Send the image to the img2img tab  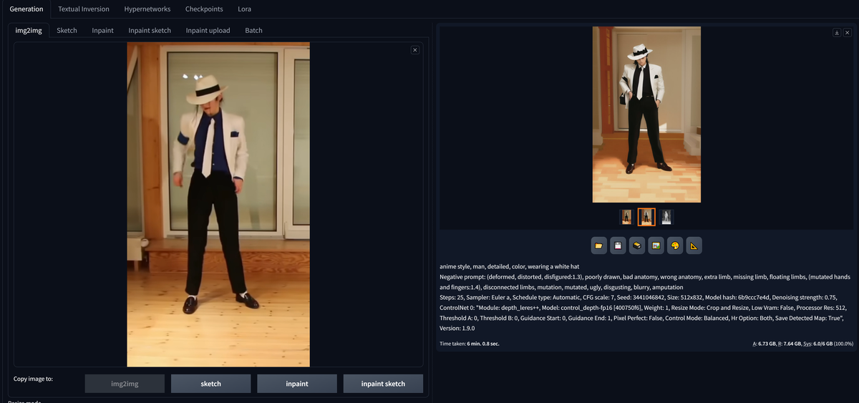[x=655, y=246]
